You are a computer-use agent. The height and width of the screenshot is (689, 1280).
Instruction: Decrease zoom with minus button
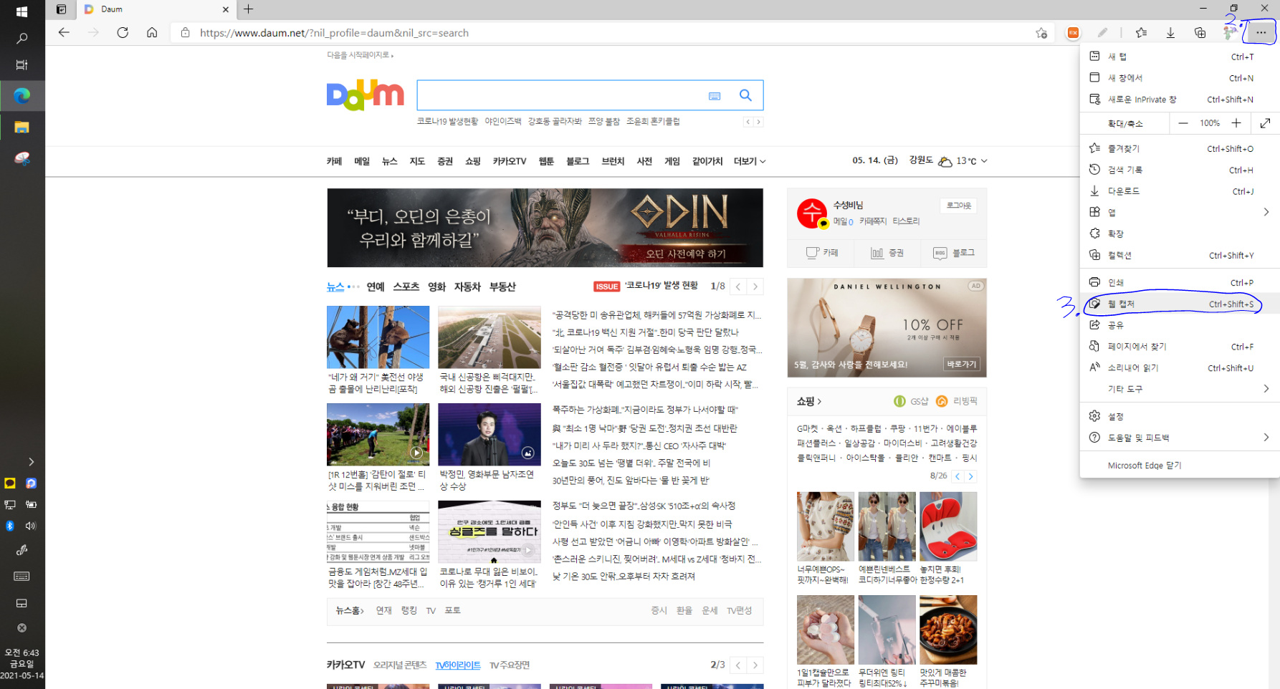click(x=1183, y=123)
